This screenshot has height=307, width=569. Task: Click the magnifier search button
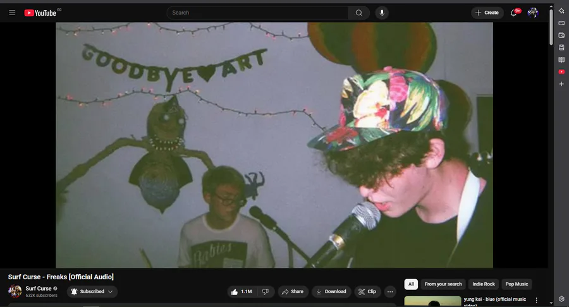(x=359, y=13)
